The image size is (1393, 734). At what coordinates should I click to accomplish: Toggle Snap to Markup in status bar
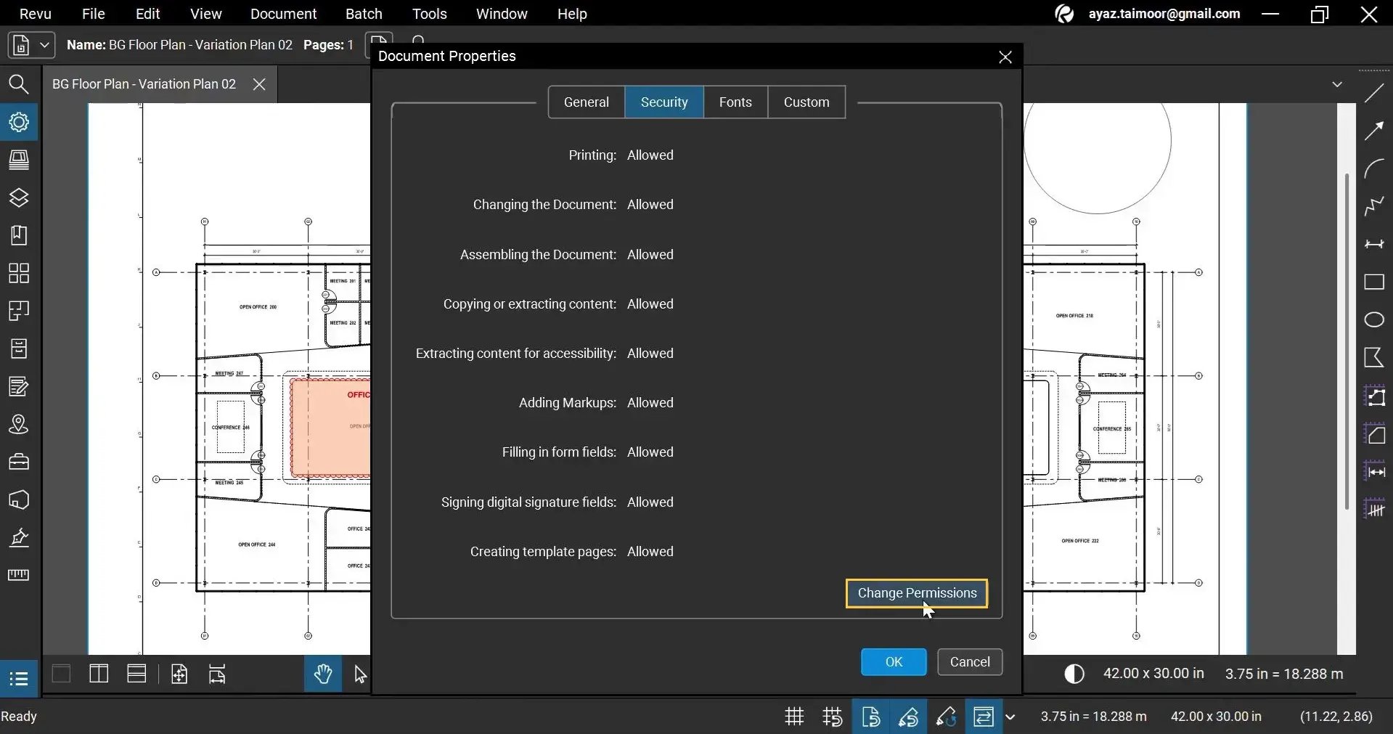point(908,717)
